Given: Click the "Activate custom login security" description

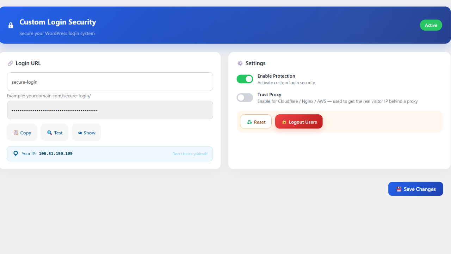Looking at the screenshot, I should (286, 83).
